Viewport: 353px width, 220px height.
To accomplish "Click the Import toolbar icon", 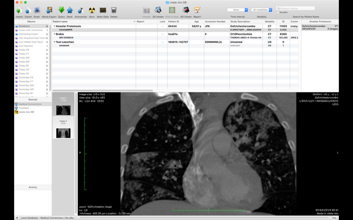I will click(x=19, y=10).
